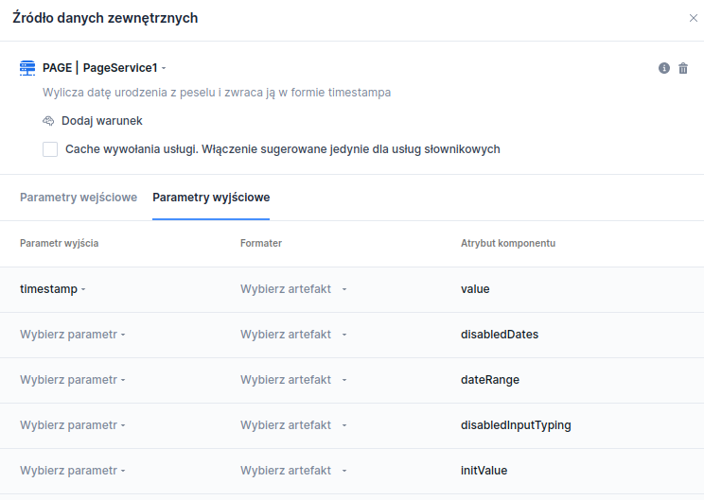
Task: Click the info icon next to PageService1
Action: pyautogui.click(x=664, y=68)
